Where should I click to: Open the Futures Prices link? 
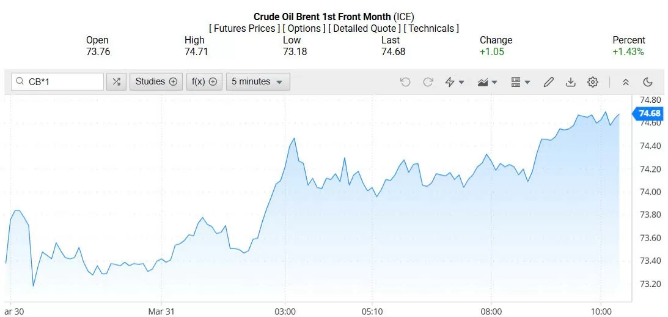click(244, 28)
